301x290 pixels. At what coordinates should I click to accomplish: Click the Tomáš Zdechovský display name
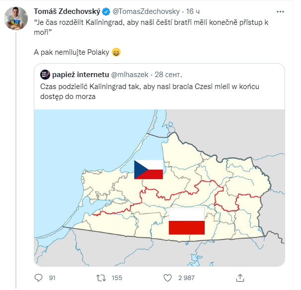click(x=67, y=11)
